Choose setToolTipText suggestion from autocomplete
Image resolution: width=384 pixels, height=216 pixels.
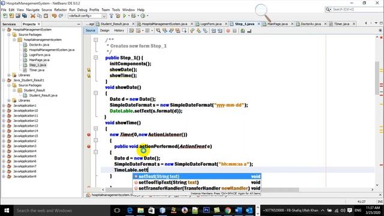[x=197, y=182]
